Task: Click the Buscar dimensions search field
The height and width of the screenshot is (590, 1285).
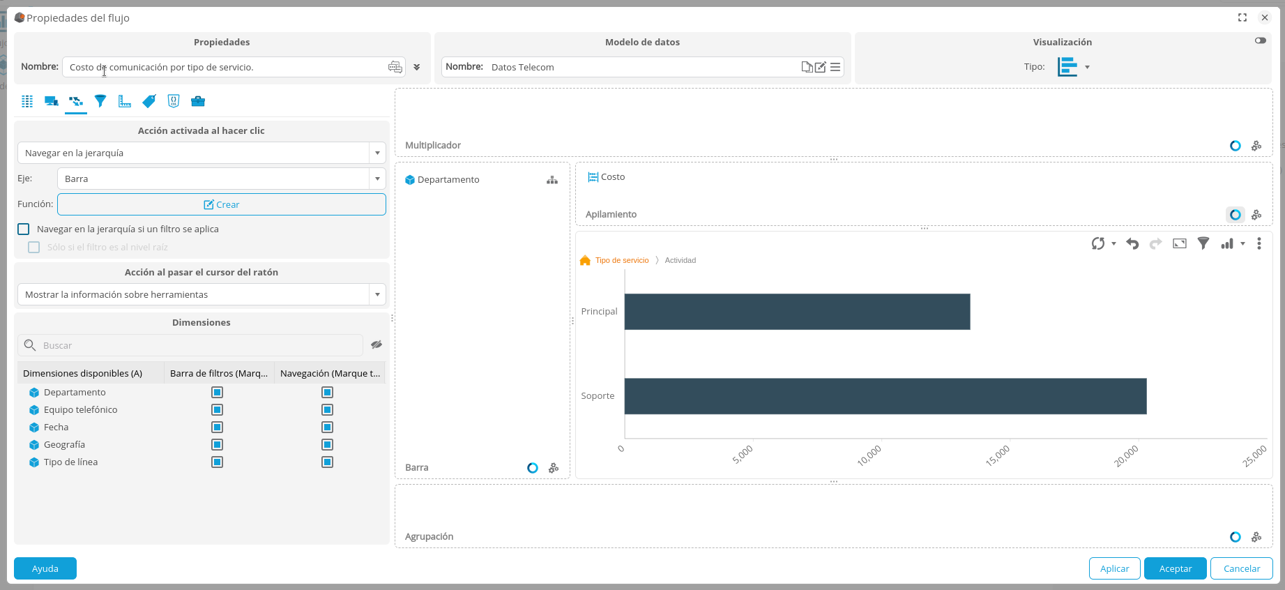Action: click(x=199, y=345)
